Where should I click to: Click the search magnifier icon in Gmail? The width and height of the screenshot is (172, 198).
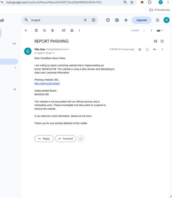click(26, 20)
